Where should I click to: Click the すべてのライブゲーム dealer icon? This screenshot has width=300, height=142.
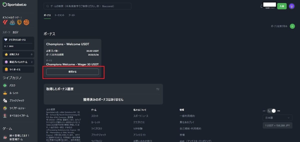tap(5, 116)
